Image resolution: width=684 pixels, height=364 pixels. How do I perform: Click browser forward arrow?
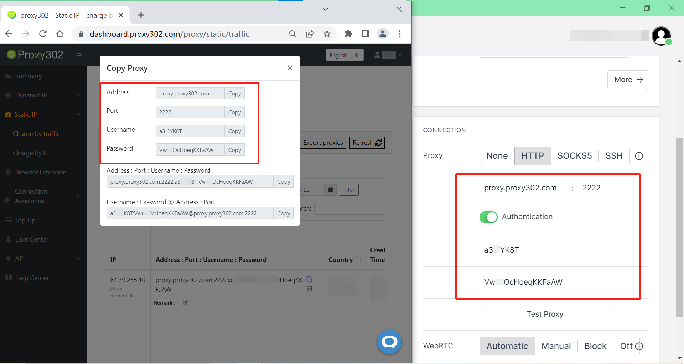tap(26, 34)
